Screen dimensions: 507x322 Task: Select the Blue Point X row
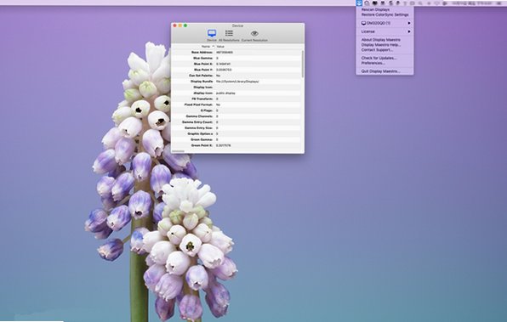(x=236, y=64)
